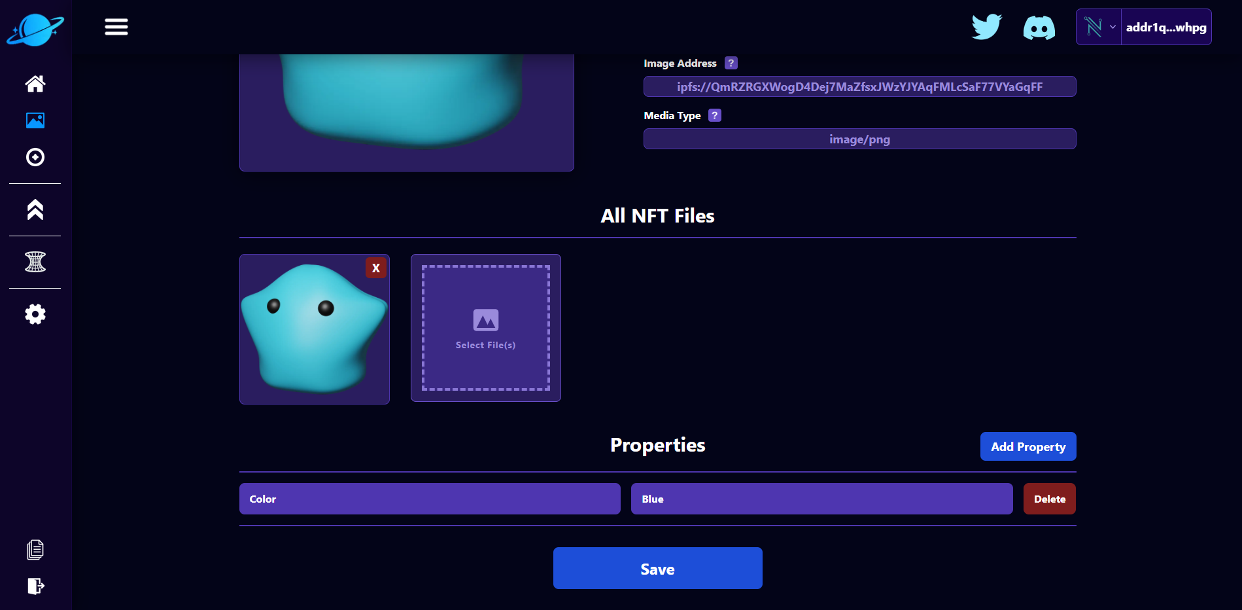The image size is (1242, 610).
Task: Click the All NFT Files heading
Action: tap(658, 216)
